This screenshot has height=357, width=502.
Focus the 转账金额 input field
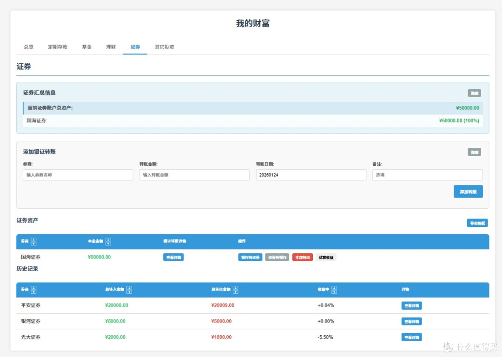coord(194,175)
